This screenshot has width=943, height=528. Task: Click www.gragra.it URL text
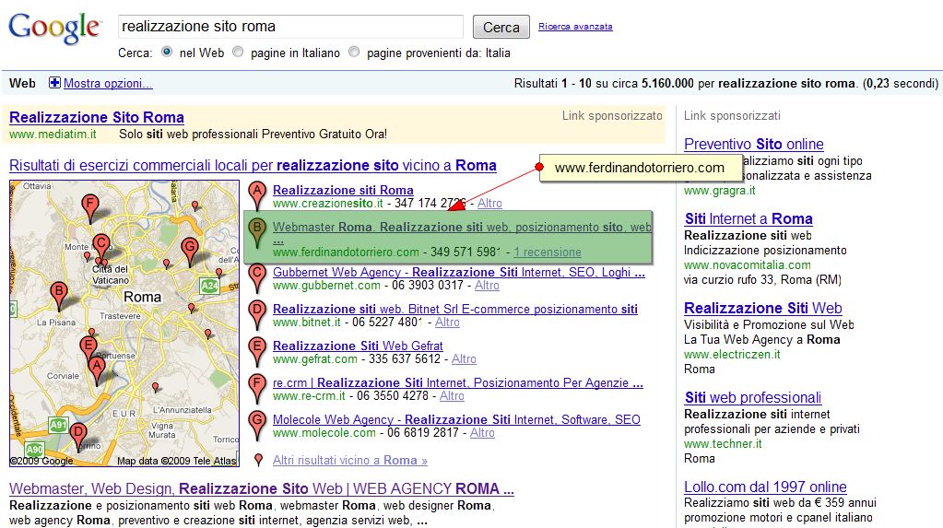(719, 191)
